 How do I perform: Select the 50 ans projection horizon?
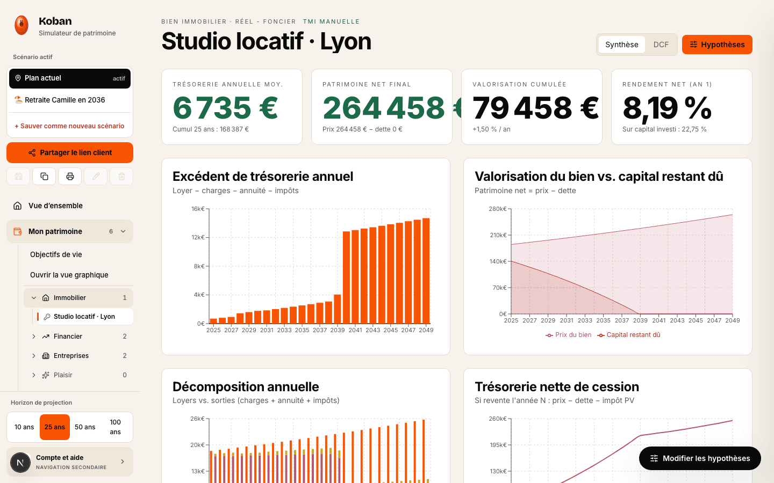click(85, 427)
